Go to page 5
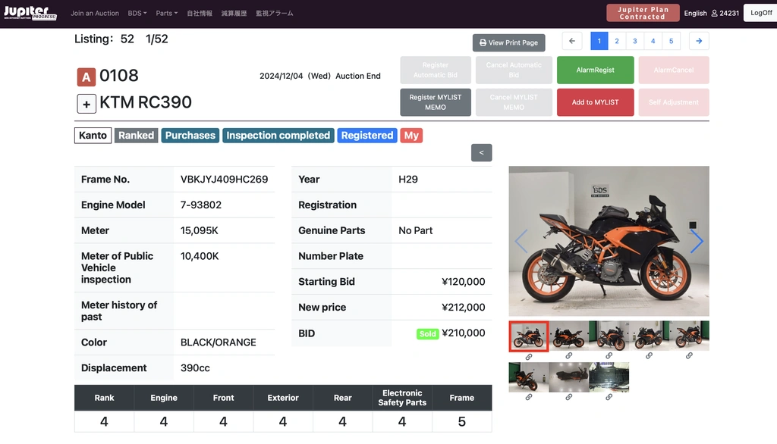Image resolution: width=777 pixels, height=444 pixels. pos(671,41)
